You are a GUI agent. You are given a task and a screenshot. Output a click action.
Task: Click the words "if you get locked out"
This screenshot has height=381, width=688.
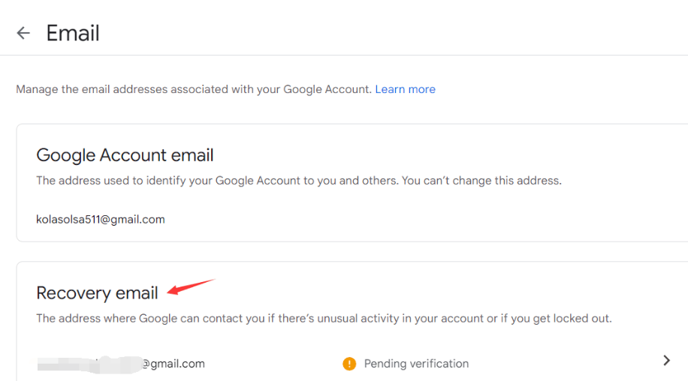(x=556, y=319)
